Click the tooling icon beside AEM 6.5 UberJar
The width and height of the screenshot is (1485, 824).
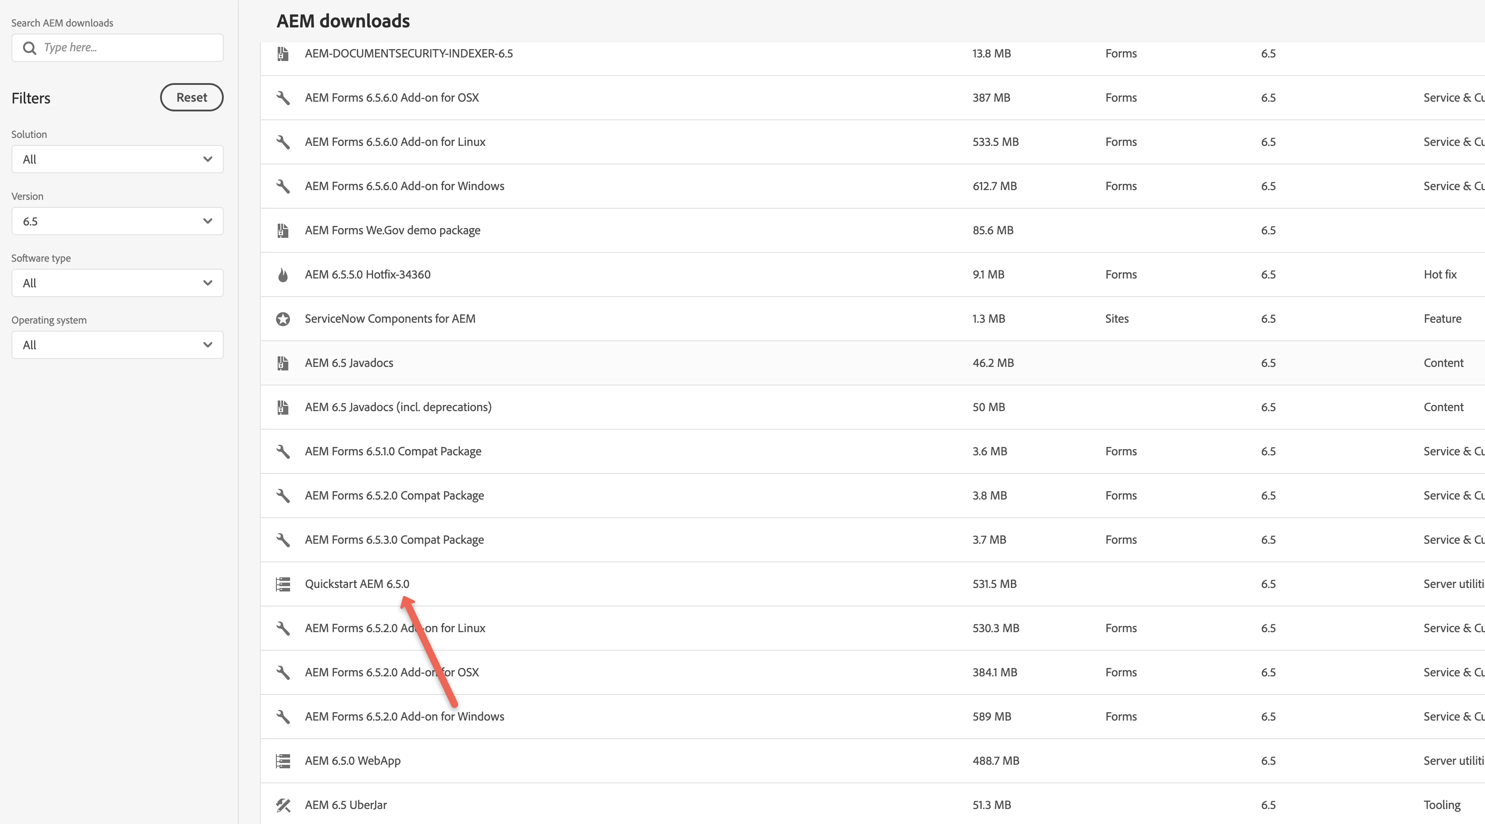[283, 805]
